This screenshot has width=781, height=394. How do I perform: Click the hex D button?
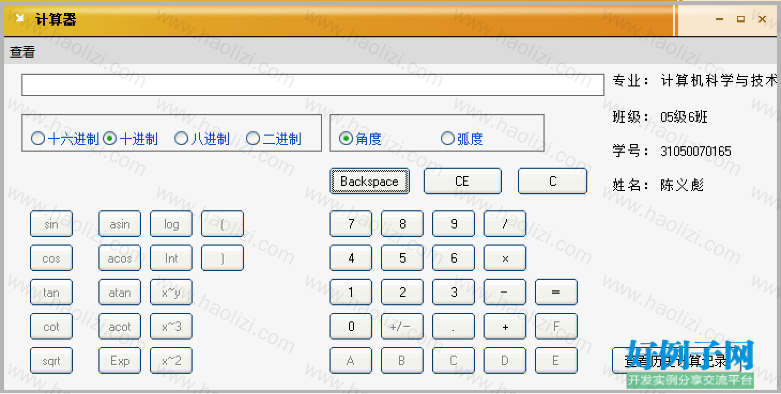[x=505, y=360]
